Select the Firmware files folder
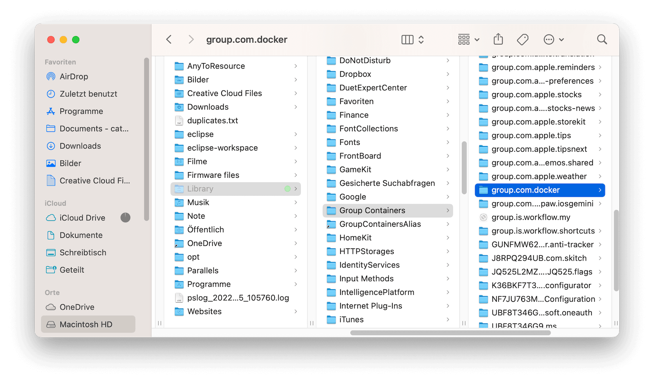This screenshot has width=654, height=383. pyautogui.click(x=235, y=175)
